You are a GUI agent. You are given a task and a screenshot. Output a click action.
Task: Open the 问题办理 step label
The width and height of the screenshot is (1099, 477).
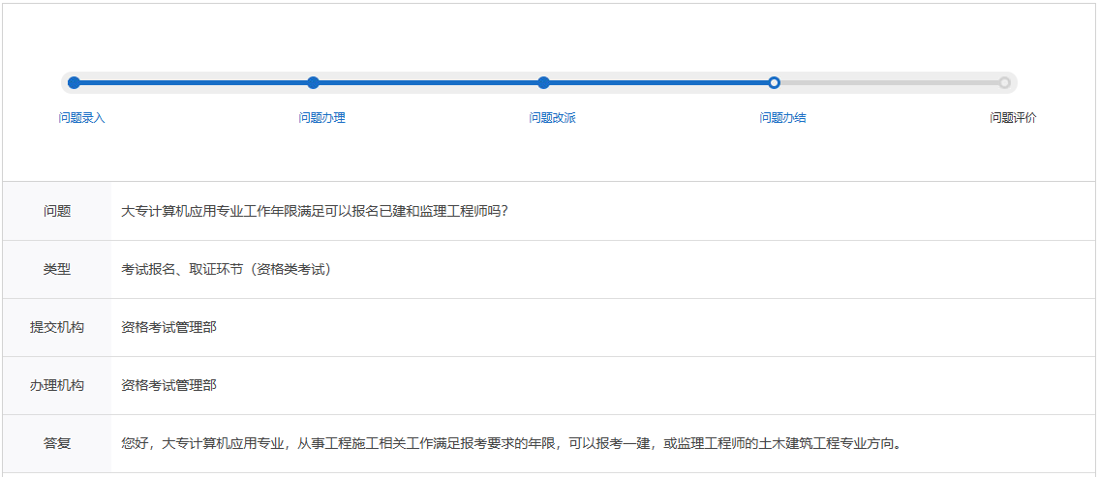[321, 118]
